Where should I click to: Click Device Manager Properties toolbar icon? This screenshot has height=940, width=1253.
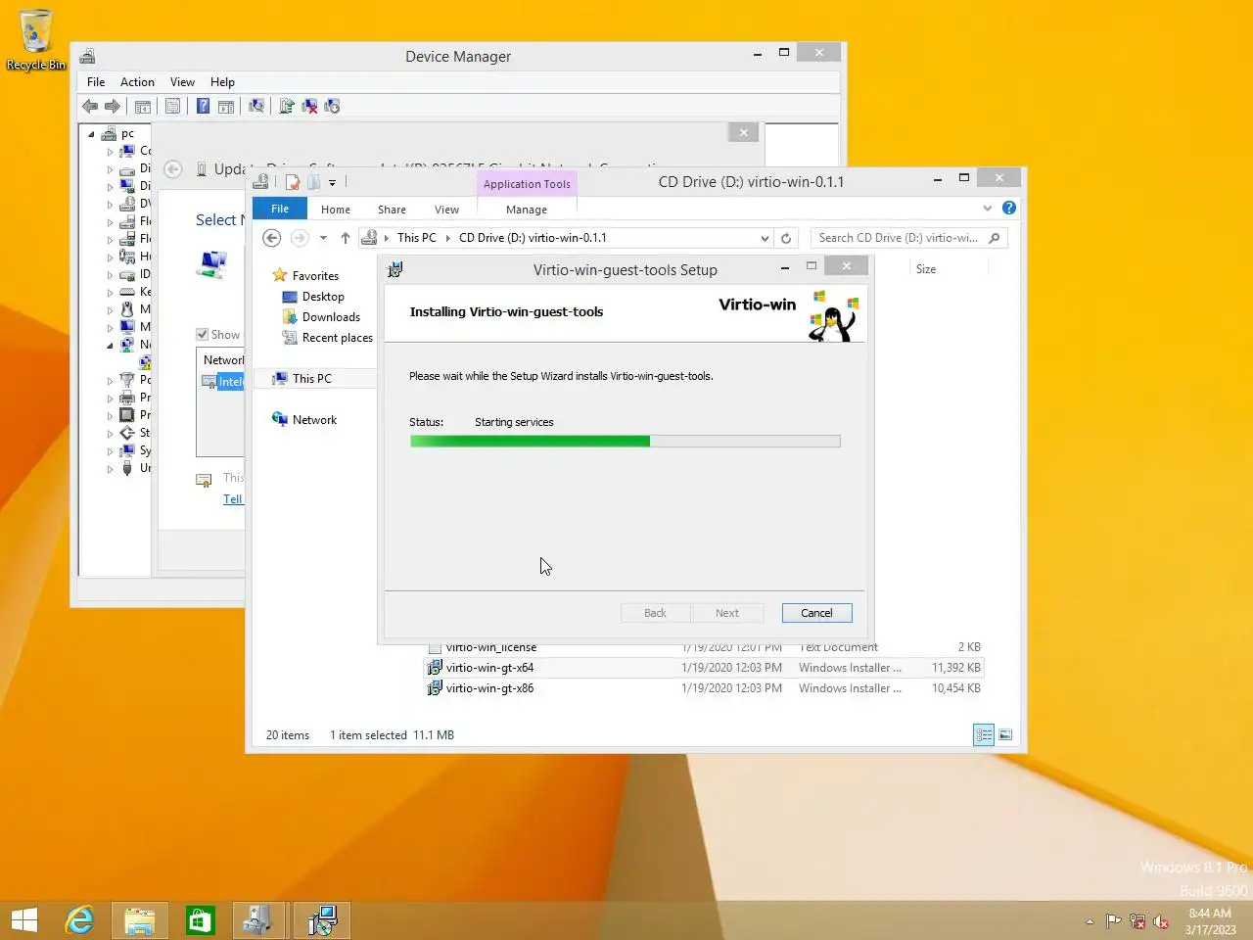click(x=172, y=106)
